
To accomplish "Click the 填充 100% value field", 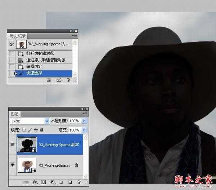I will 75,130.
